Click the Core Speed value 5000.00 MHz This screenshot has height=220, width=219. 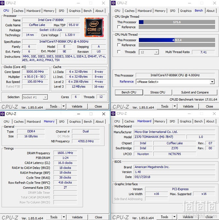pos(35,71)
